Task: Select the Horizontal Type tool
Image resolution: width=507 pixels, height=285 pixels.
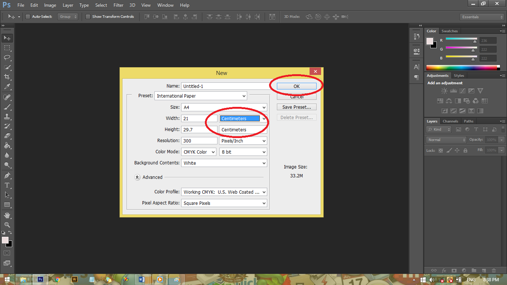Action: 7,185
